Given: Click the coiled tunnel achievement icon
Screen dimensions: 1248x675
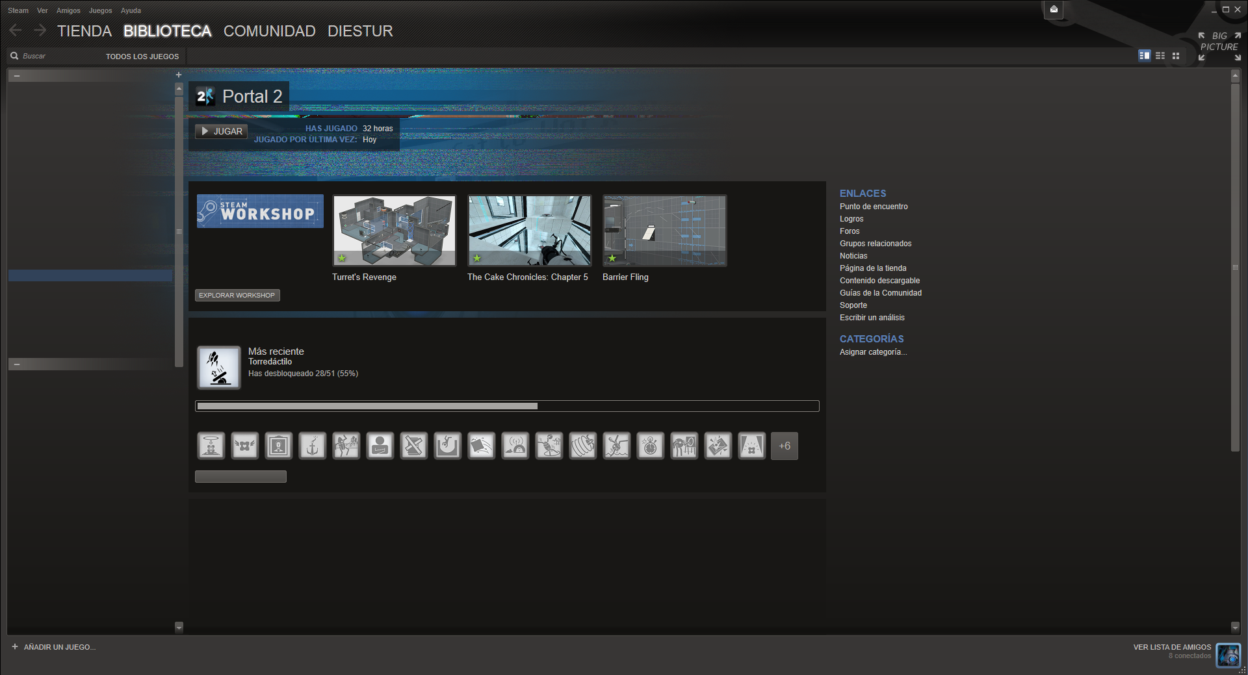Looking at the screenshot, I should click(583, 446).
